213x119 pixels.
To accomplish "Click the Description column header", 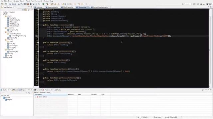I will (51, 95).
